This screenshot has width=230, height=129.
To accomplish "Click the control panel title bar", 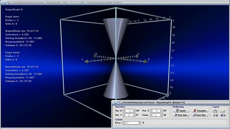I will coord(170,102).
